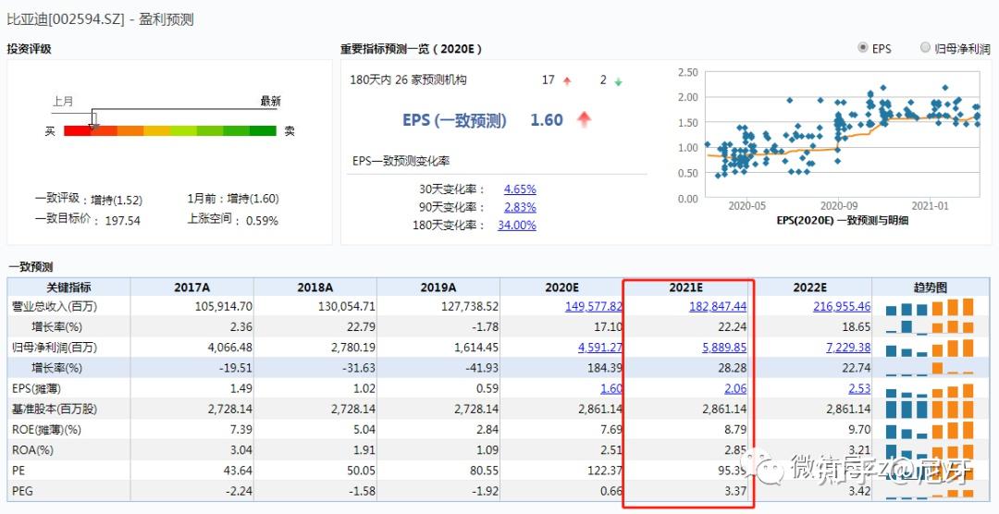999x514 pixels.
Task: Click the 2020E column header
Action: click(562, 288)
